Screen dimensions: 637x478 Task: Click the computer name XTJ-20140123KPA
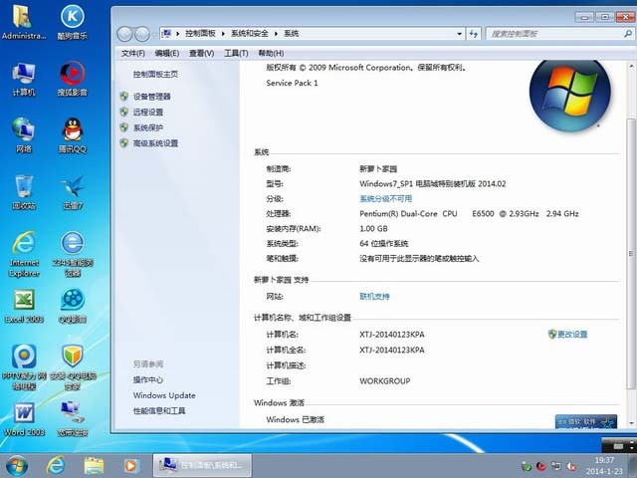391,335
